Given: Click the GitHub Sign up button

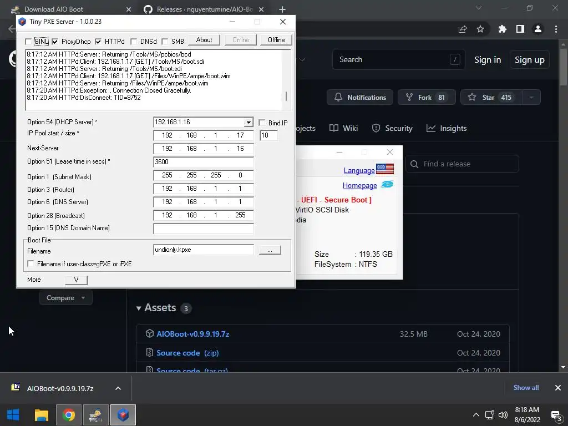Looking at the screenshot, I should pyautogui.click(x=530, y=60).
